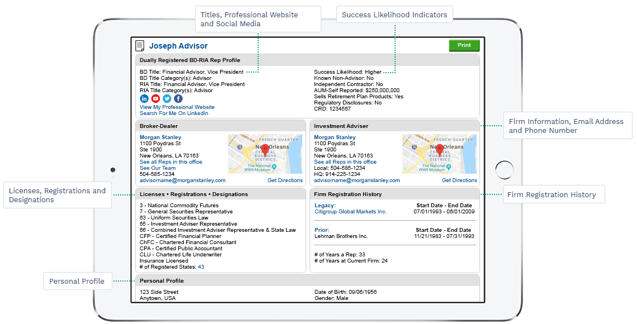
Task: Click Search For Me On LinkedIn
Action: (x=174, y=113)
